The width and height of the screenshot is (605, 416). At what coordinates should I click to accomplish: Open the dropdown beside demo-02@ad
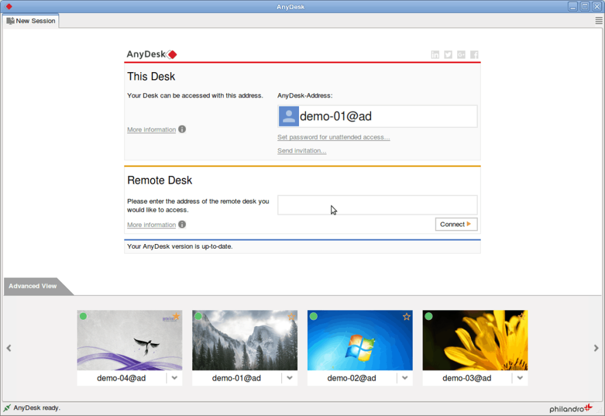[405, 378]
